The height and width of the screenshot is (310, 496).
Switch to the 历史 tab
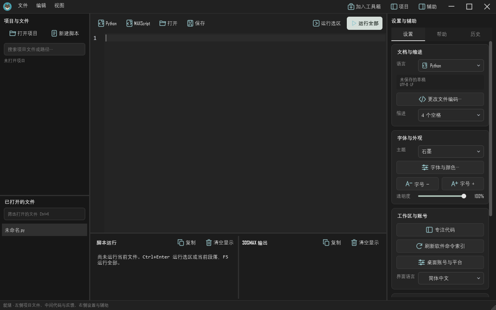[475, 34]
